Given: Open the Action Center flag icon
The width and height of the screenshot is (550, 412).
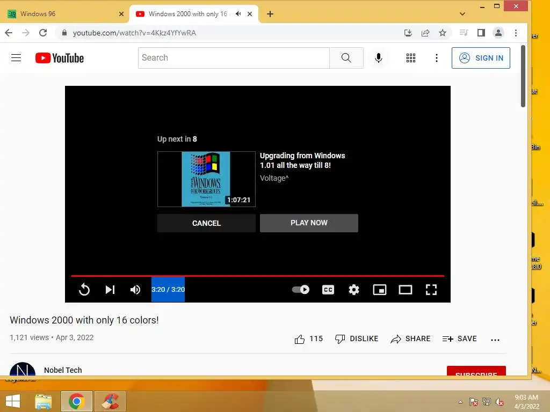Looking at the screenshot, I should [473, 402].
